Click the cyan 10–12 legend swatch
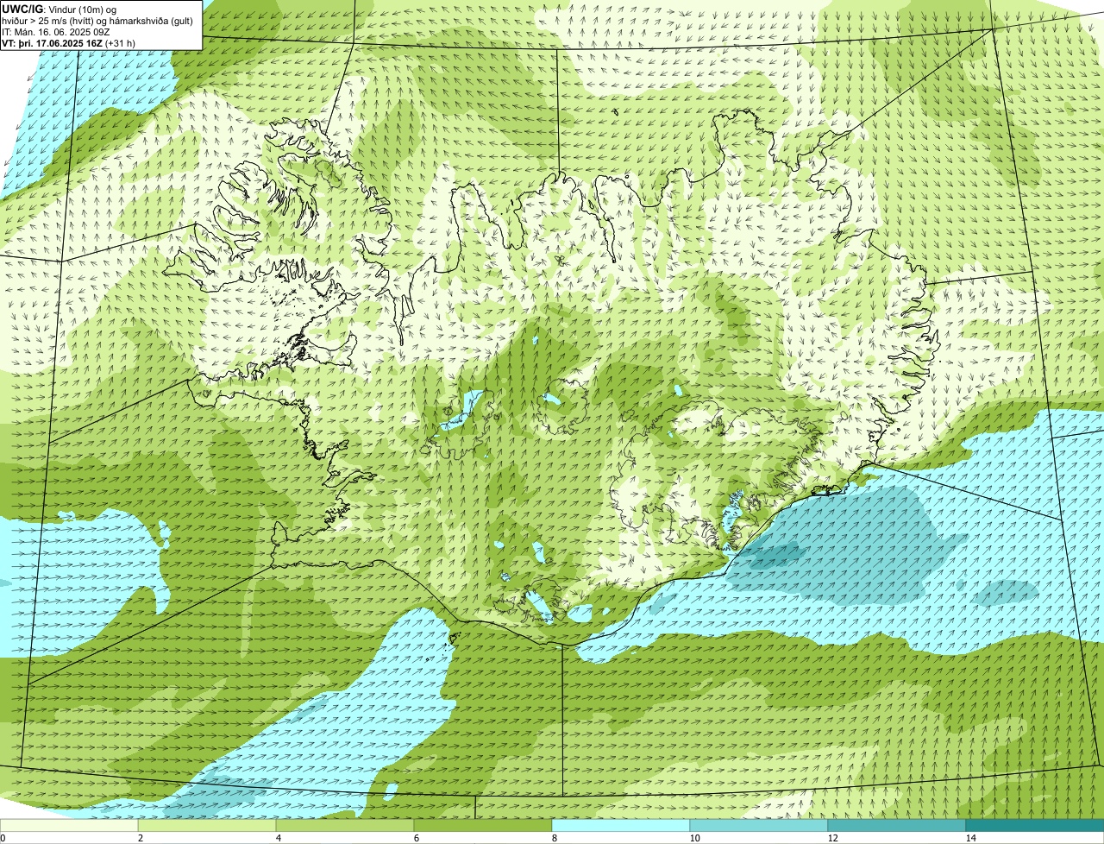Screen dimensions: 1104x844 pyautogui.click(x=759, y=826)
